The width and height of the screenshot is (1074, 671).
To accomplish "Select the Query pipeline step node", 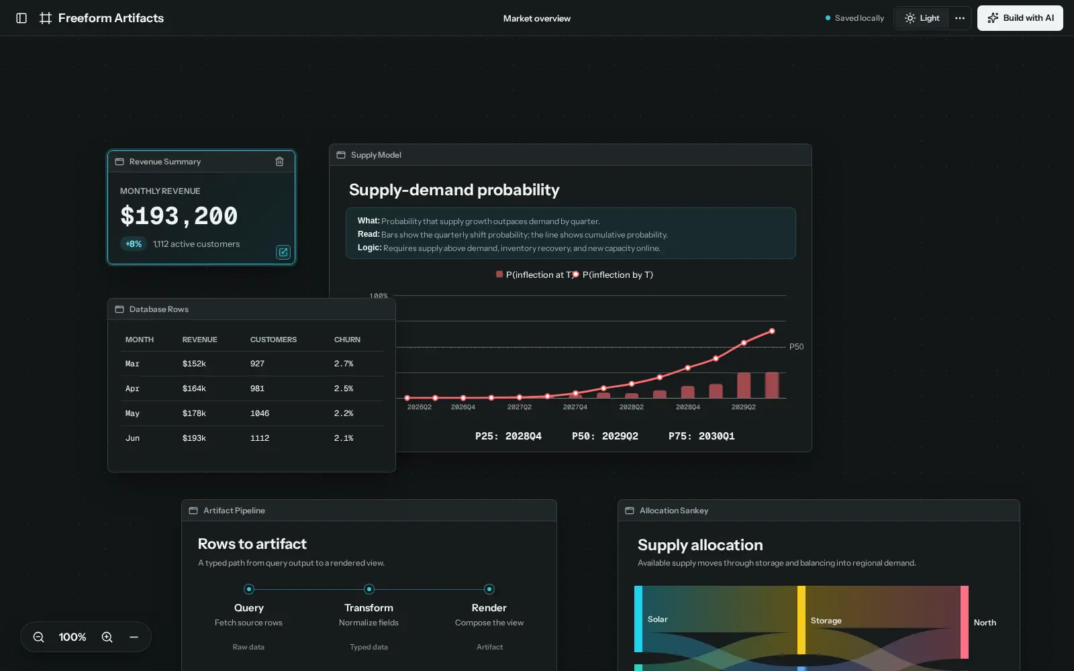I will pyautogui.click(x=249, y=589).
